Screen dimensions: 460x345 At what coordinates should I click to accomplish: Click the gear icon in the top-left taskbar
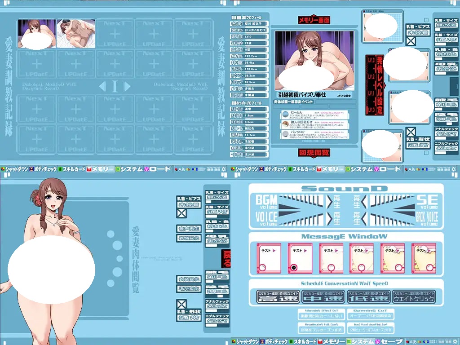click(224, 169)
